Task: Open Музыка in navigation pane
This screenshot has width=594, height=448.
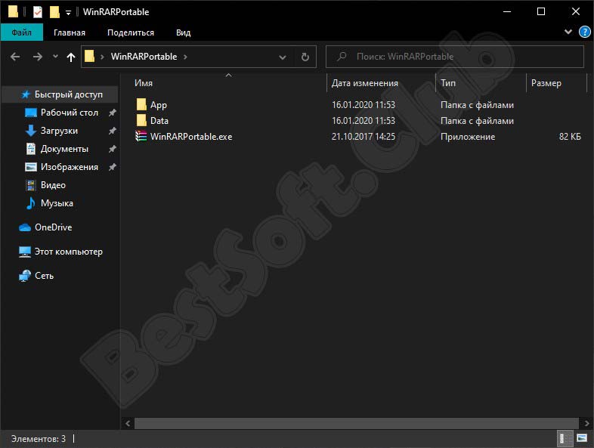Action: click(57, 203)
